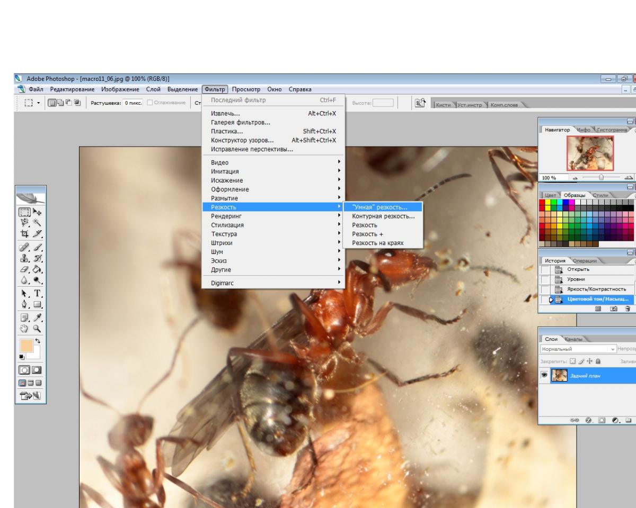Select the Dodge tool
636x508 pixels.
[x=37, y=280]
